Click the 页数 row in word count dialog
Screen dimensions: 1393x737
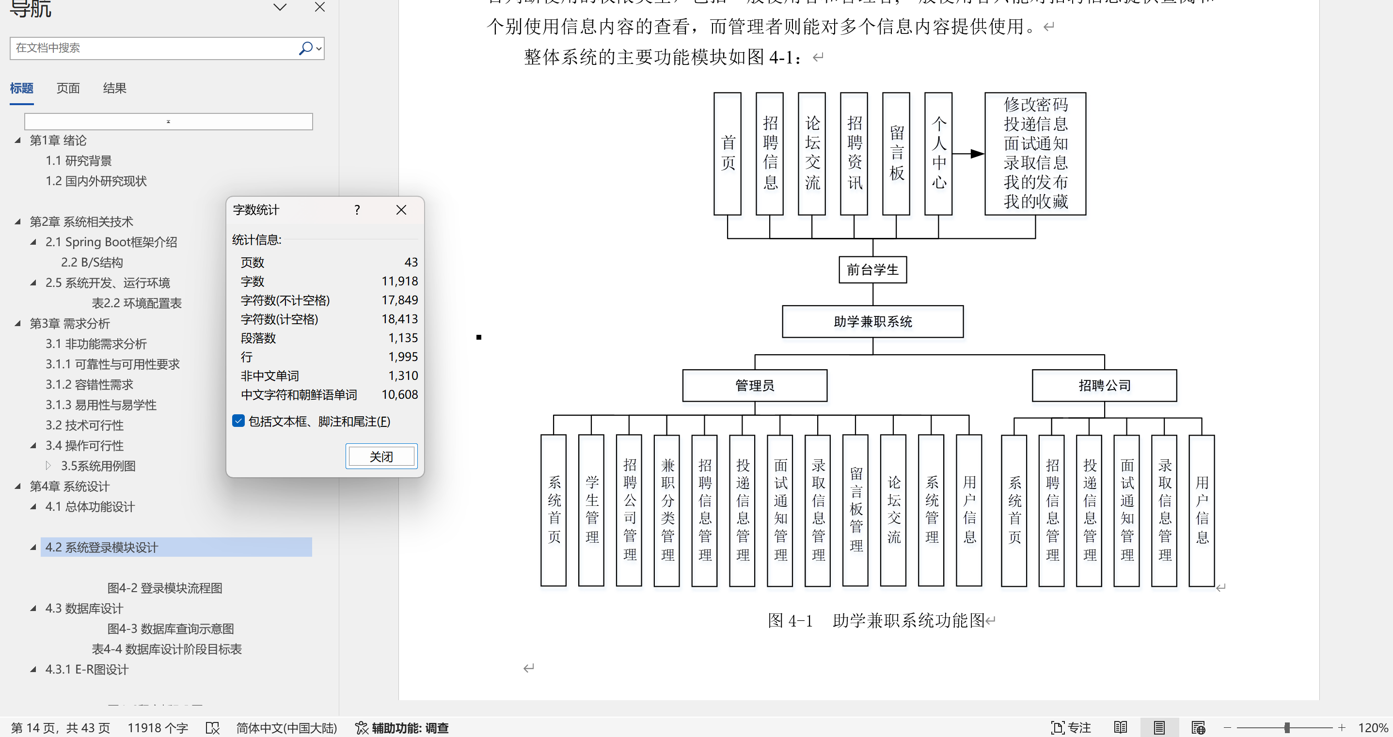[329, 262]
